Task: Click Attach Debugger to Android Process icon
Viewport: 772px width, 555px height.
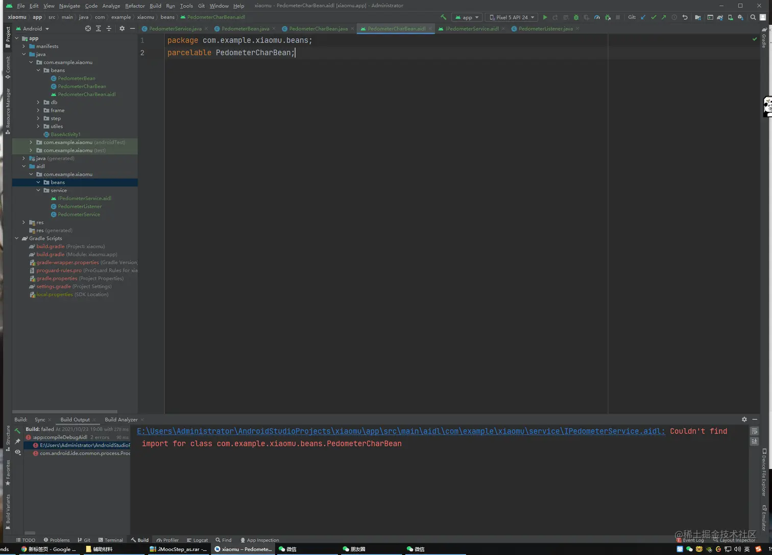Action: [x=608, y=17]
